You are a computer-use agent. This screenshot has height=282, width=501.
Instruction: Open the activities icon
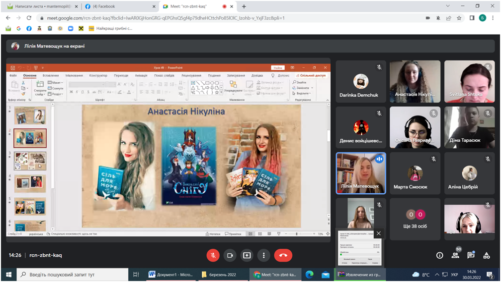pyautogui.click(x=486, y=255)
